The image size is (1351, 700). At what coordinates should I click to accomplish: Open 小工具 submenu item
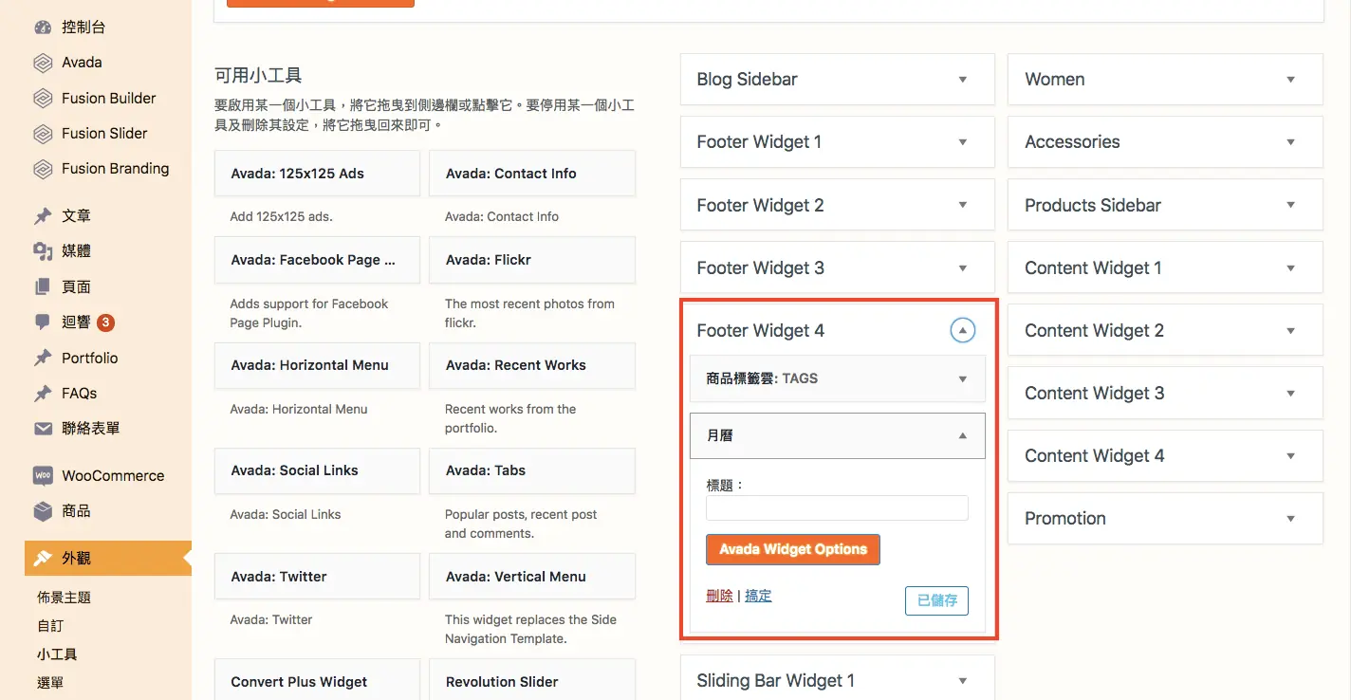click(x=57, y=654)
